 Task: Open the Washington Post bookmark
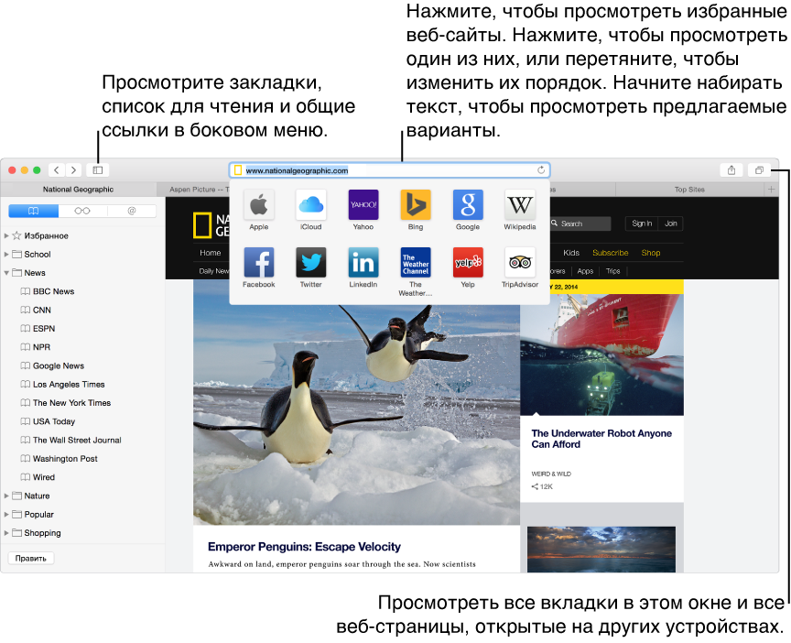pyautogui.click(x=59, y=459)
